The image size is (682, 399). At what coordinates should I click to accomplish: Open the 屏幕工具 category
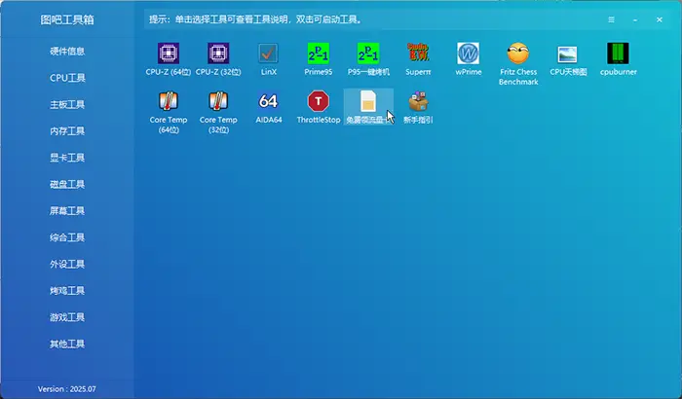pos(67,211)
